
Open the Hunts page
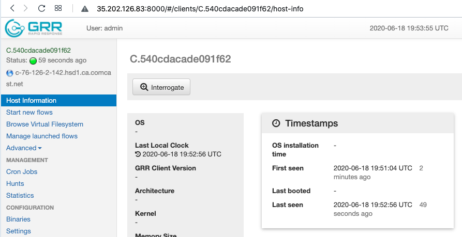[15, 184]
